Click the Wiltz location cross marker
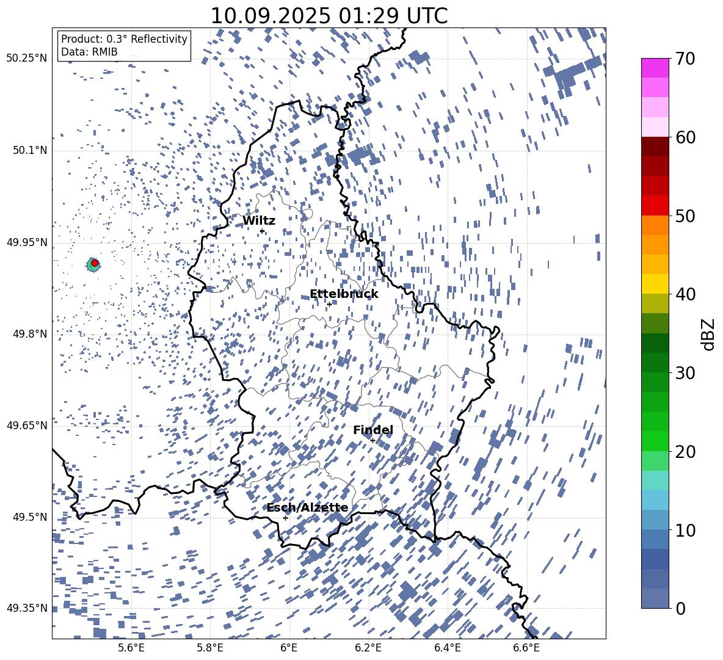The width and height of the screenshot is (723, 660). click(x=262, y=231)
